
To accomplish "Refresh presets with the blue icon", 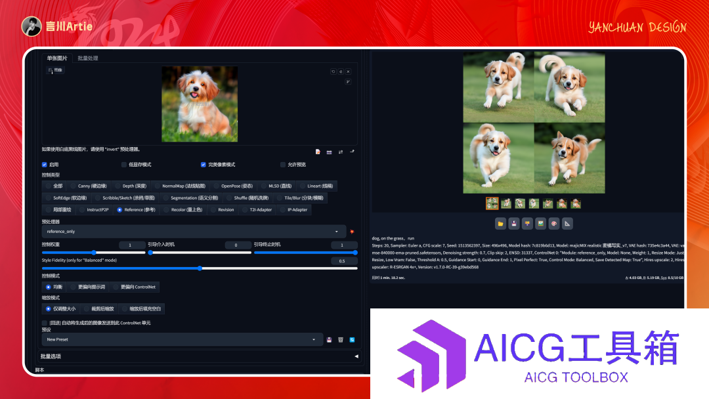I will (x=353, y=340).
